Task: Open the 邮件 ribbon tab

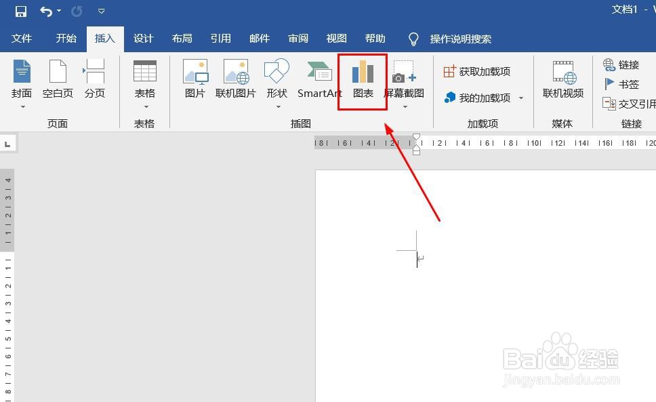Action: click(x=260, y=39)
